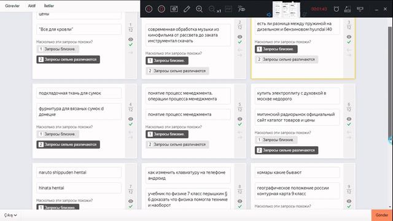
Task: Choose 'Запросы сильно различаются' for купить электроплиту task
Action: pyautogui.click(x=287, y=150)
